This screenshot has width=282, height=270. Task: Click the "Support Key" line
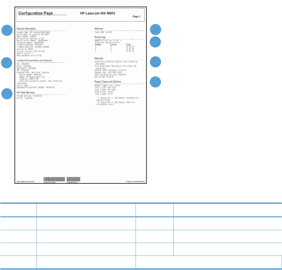[x=108, y=72]
